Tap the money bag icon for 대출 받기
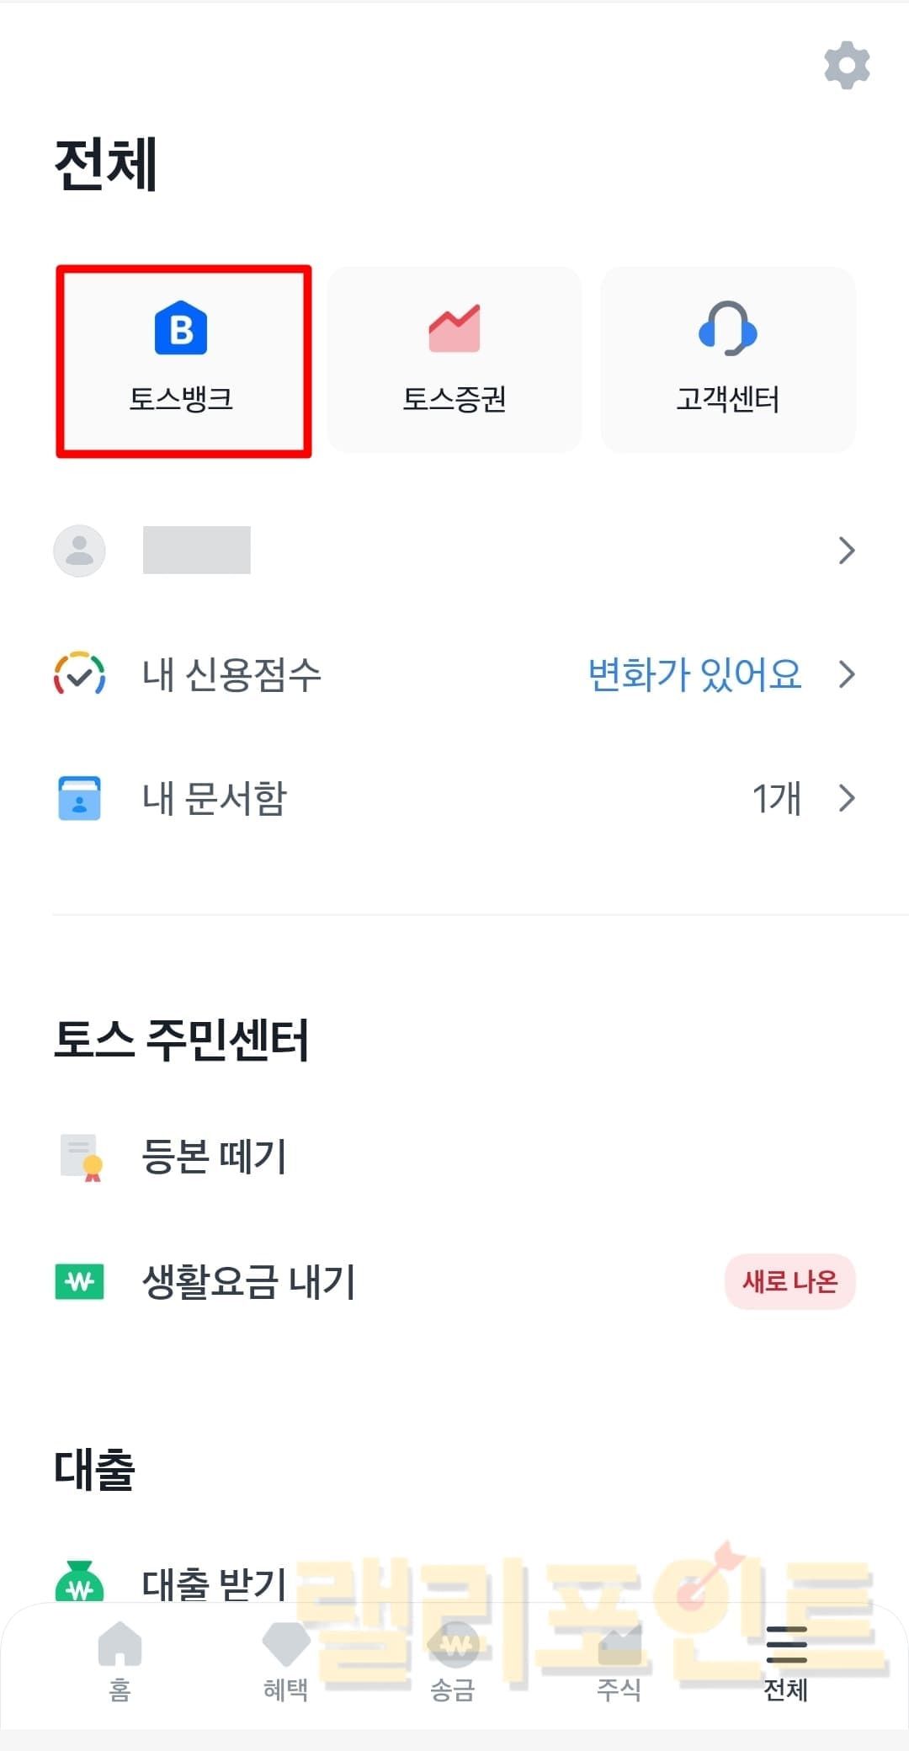 pyautogui.click(x=80, y=1583)
